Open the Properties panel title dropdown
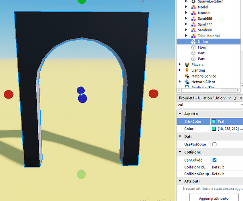The height and width of the screenshot is (201, 243). coord(230,98)
